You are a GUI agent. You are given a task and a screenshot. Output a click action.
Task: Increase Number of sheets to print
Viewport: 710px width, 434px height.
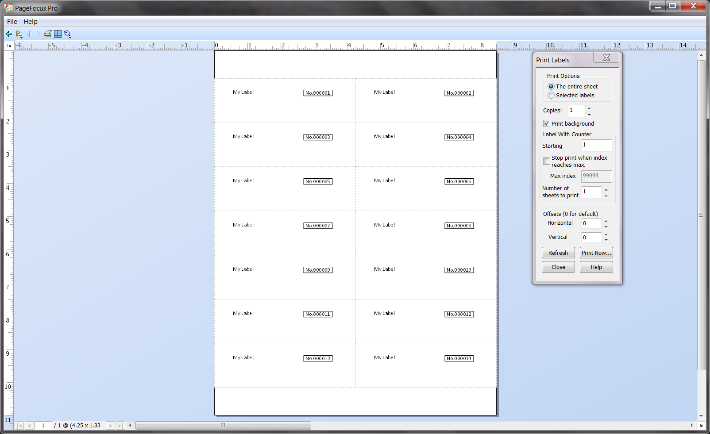pos(606,190)
